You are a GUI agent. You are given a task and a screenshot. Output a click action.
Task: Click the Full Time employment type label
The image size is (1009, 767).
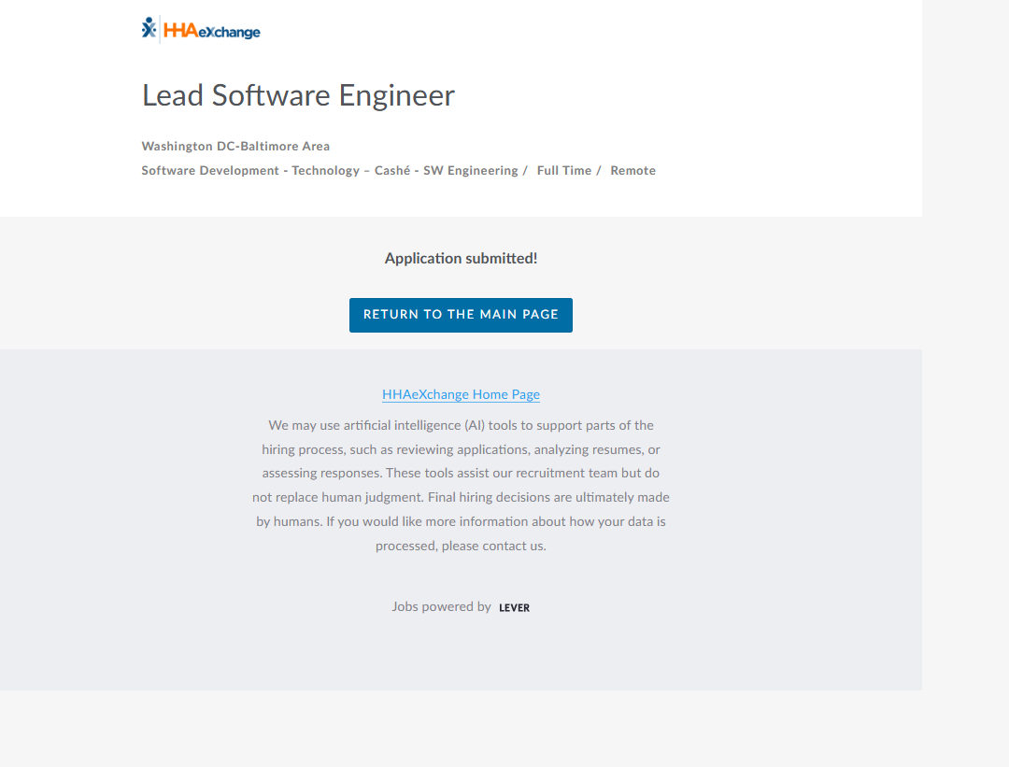click(x=563, y=171)
